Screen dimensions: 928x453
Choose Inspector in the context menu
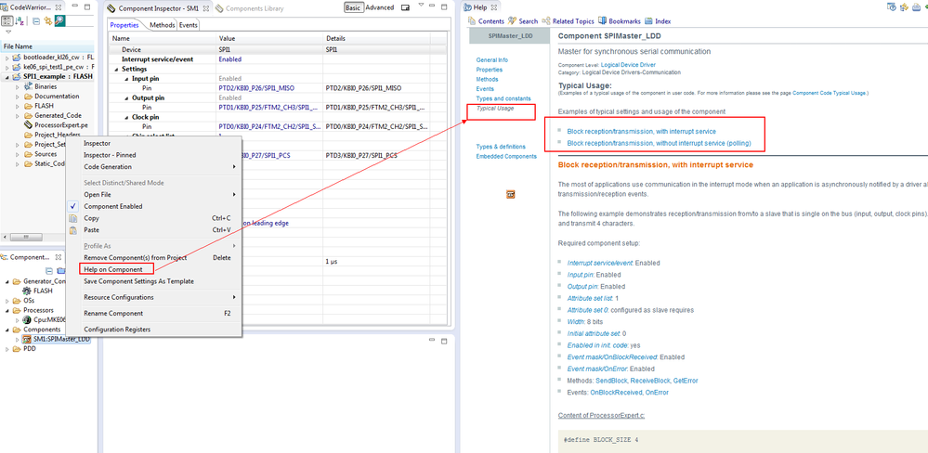click(x=154, y=143)
